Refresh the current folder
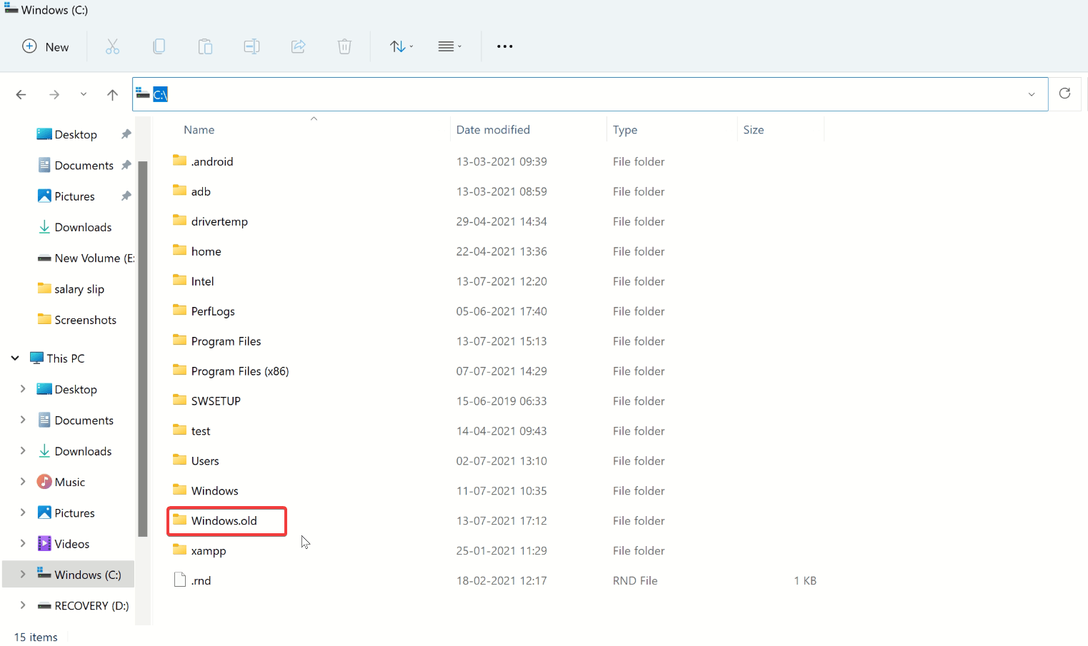Screen dimensions: 1088x646 [1064, 94]
